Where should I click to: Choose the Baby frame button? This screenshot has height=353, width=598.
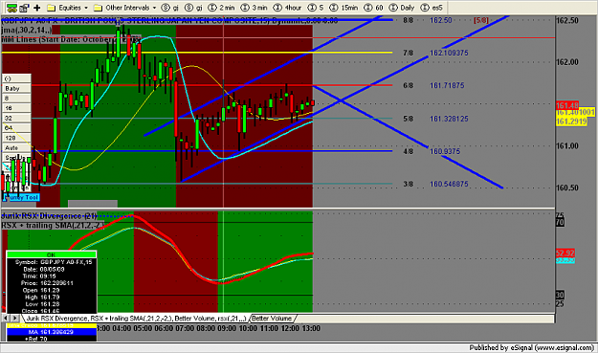[x=16, y=88]
